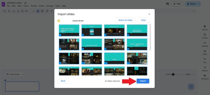This screenshot has height=95, width=210.
Task: Open comment history icon beside Play
Action: coord(167,4)
